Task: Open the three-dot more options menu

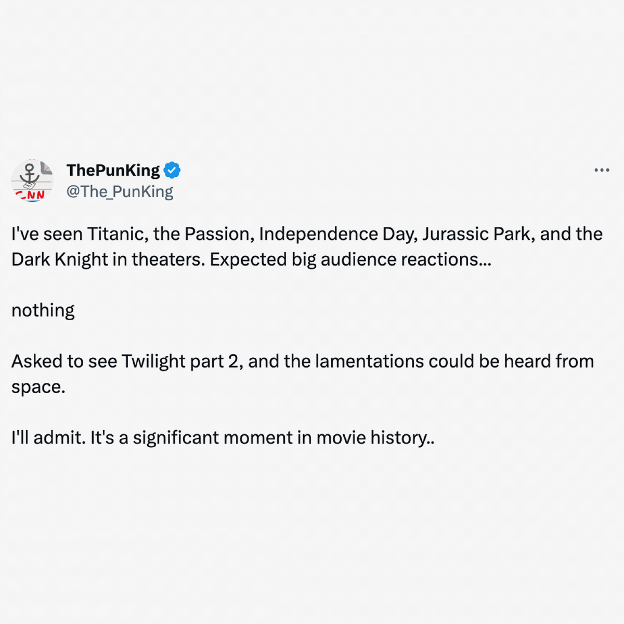Action: tap(602, 170)
